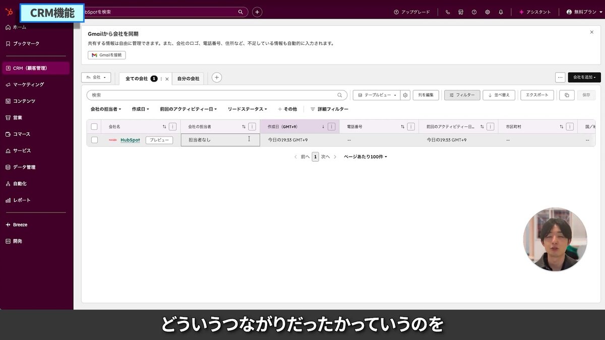Click inside the 検索 search field

[x=202, y=95]
